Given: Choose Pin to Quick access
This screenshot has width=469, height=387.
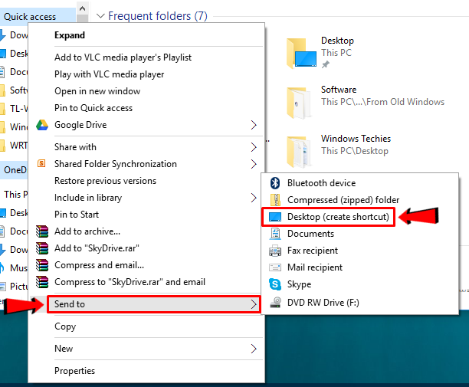Looking at the screenshot, I should pyautogui.click(x=146, y=108).
